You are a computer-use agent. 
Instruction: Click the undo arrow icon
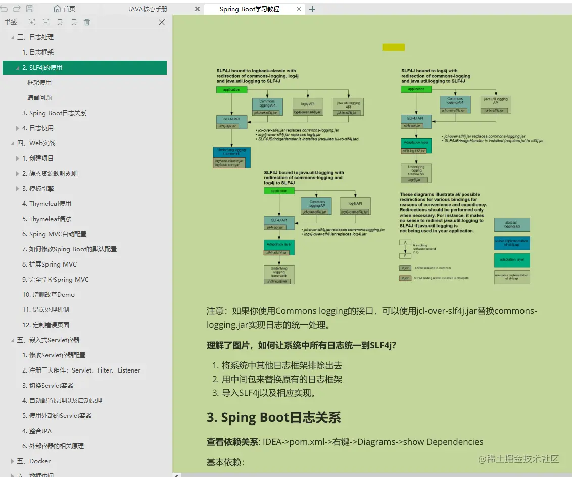[x=4, y=9]
